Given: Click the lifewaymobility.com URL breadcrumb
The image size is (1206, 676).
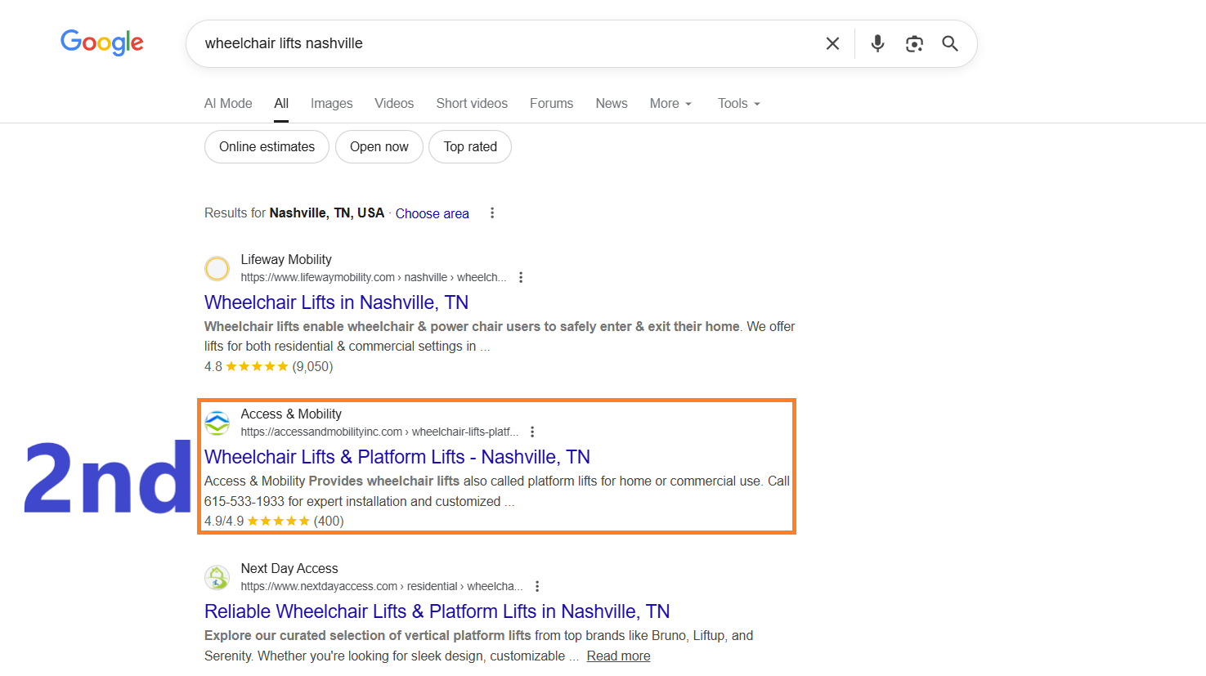Looking at the screenshot, I should [374, 277].
